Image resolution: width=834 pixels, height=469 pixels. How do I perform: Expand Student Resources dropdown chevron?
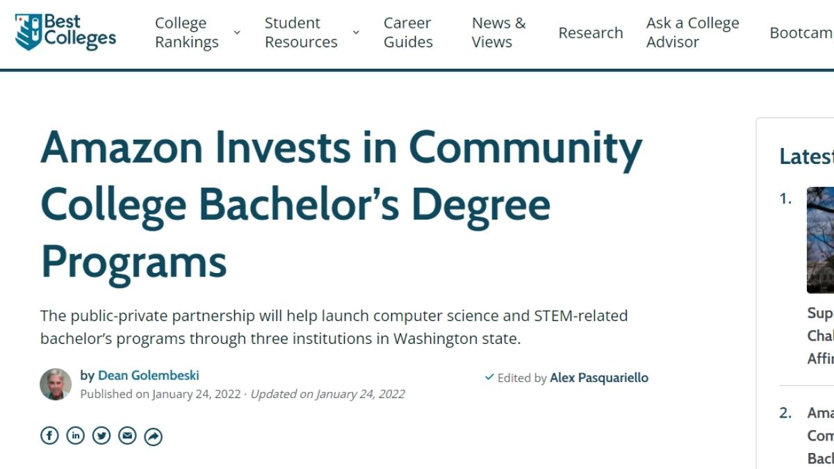click(x=356, y=33)
